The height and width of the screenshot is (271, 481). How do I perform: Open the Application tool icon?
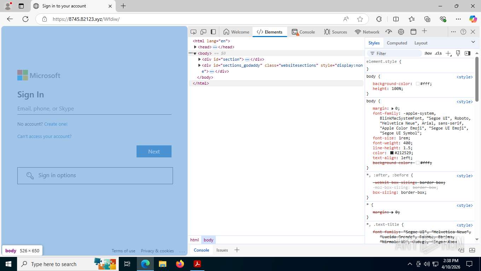413,32
